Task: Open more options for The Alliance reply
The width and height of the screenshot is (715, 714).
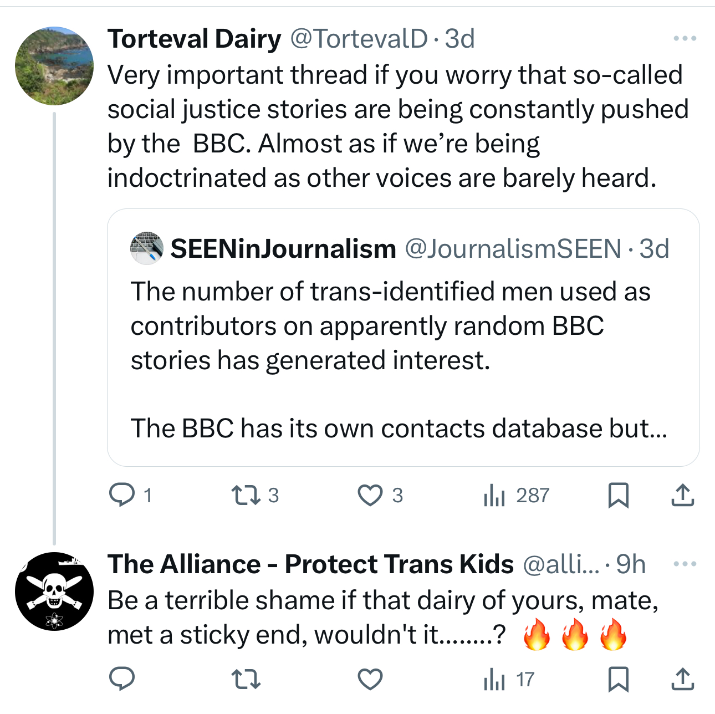Action: [685, 564]
